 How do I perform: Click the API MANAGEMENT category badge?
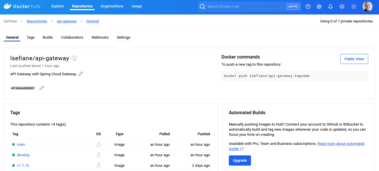point(23,88)
